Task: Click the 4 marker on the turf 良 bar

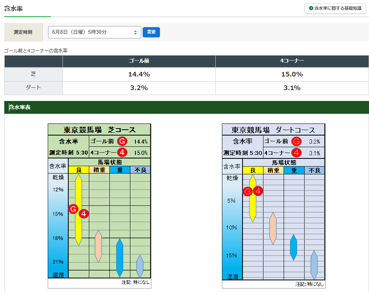Action: 83,214
